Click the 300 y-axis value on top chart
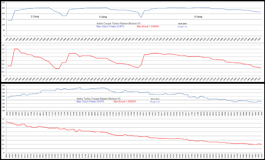This screenshot has width=265, height=160. (x=3, y=3)
